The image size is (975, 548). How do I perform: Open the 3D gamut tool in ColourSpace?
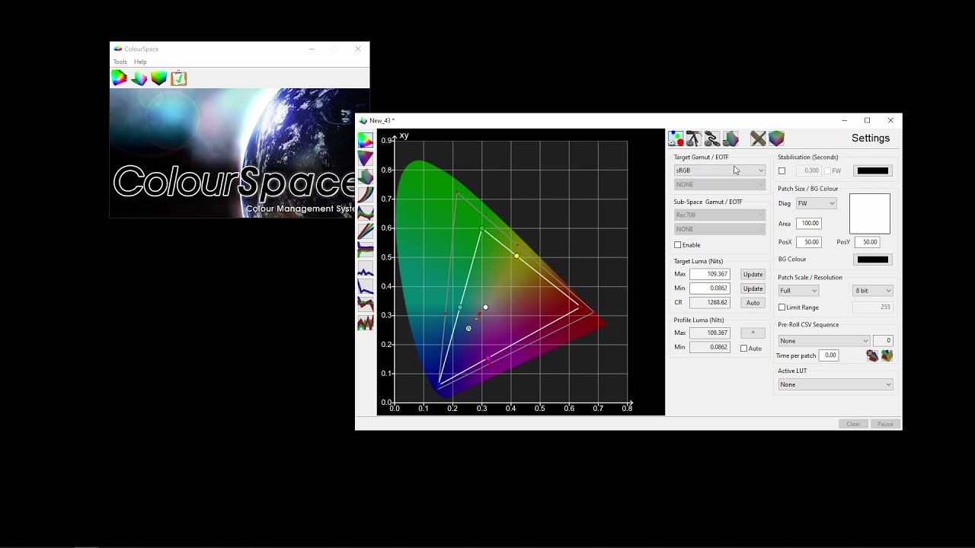point(139,78)
